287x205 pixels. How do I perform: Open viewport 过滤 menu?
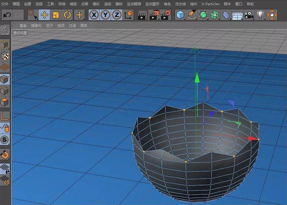72,26
